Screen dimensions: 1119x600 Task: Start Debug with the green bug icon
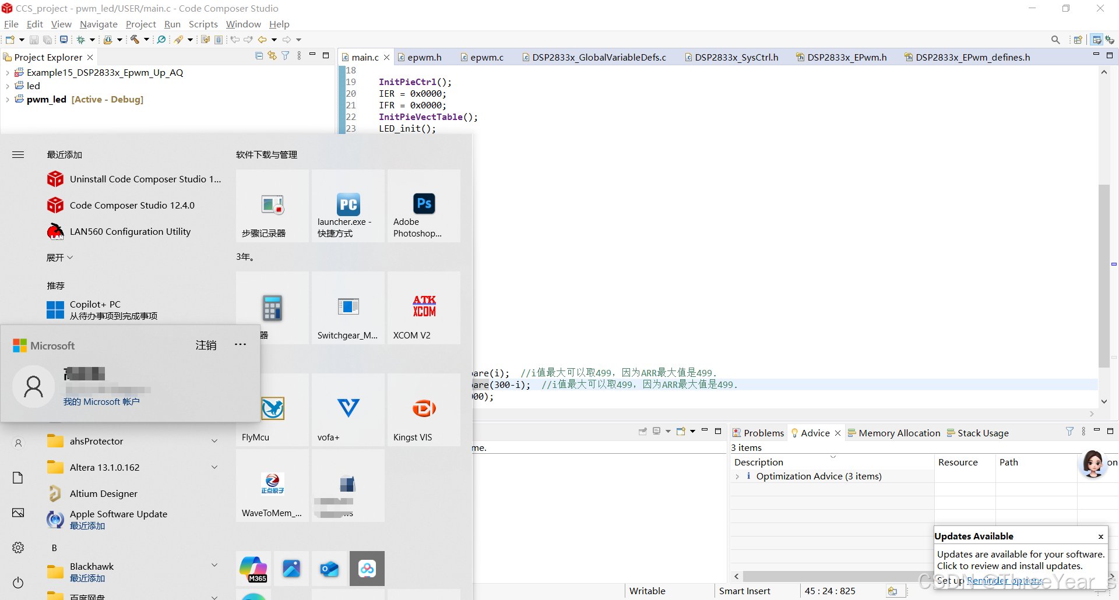[81, 40]
